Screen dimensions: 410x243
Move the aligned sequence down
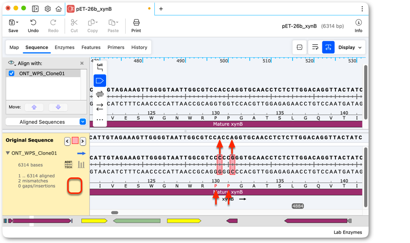pos(58,107)
